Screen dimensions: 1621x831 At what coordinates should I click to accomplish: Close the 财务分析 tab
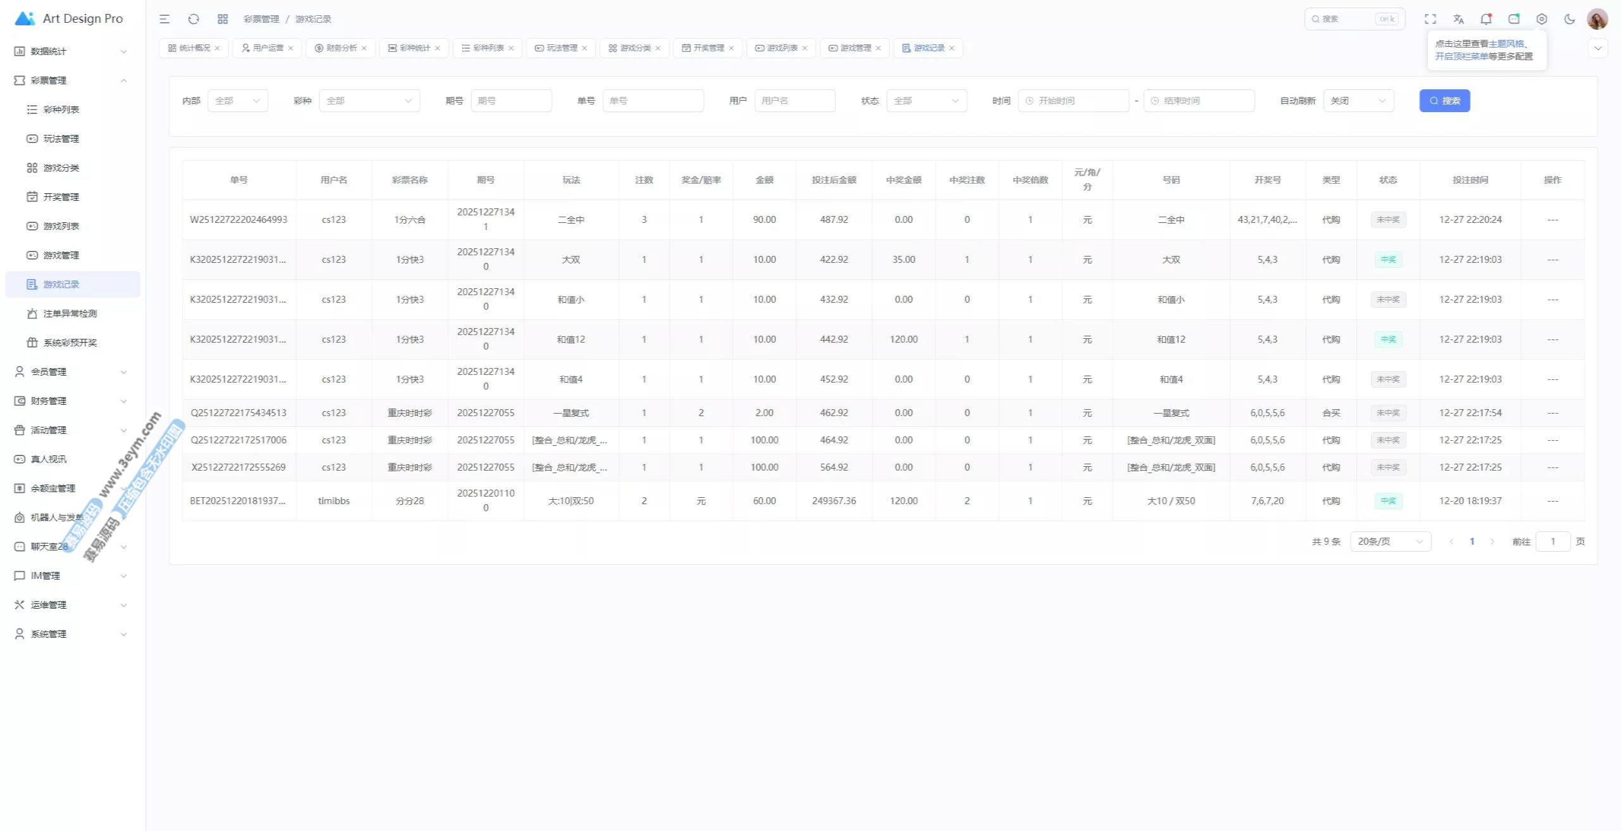[x=364, y=48]
